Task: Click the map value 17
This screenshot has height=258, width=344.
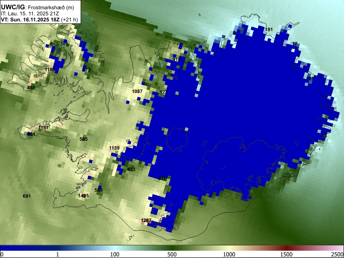Action: (295, 44)
